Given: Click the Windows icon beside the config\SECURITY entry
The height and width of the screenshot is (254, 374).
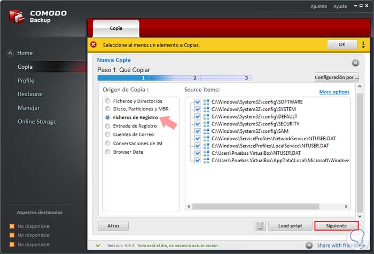Looking at the screenshot, I should 206,124.
